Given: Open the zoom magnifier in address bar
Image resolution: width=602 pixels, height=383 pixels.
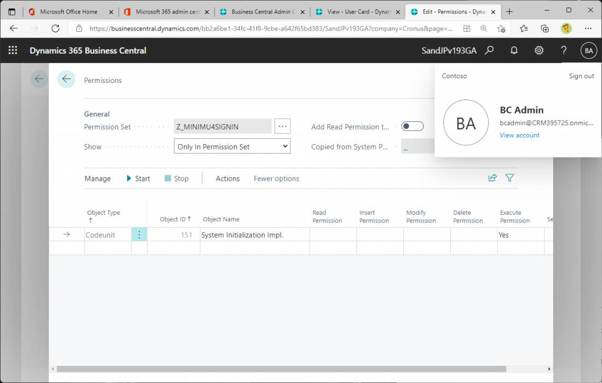Looking at the screenshot, I should coord(484,28).
